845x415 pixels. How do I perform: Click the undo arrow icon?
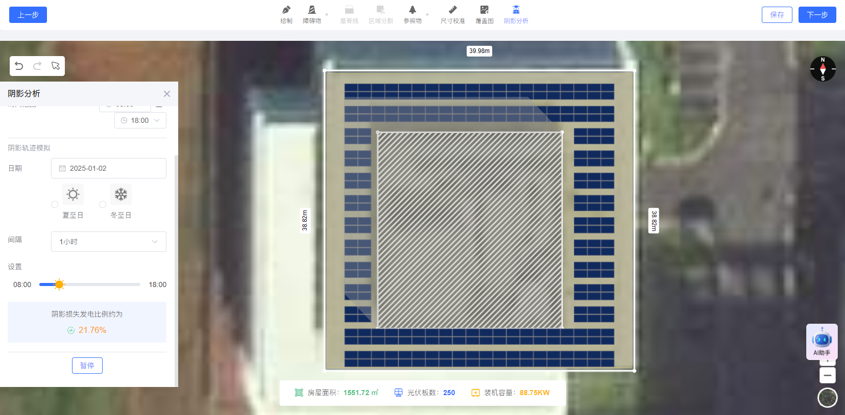coord(19,66)
